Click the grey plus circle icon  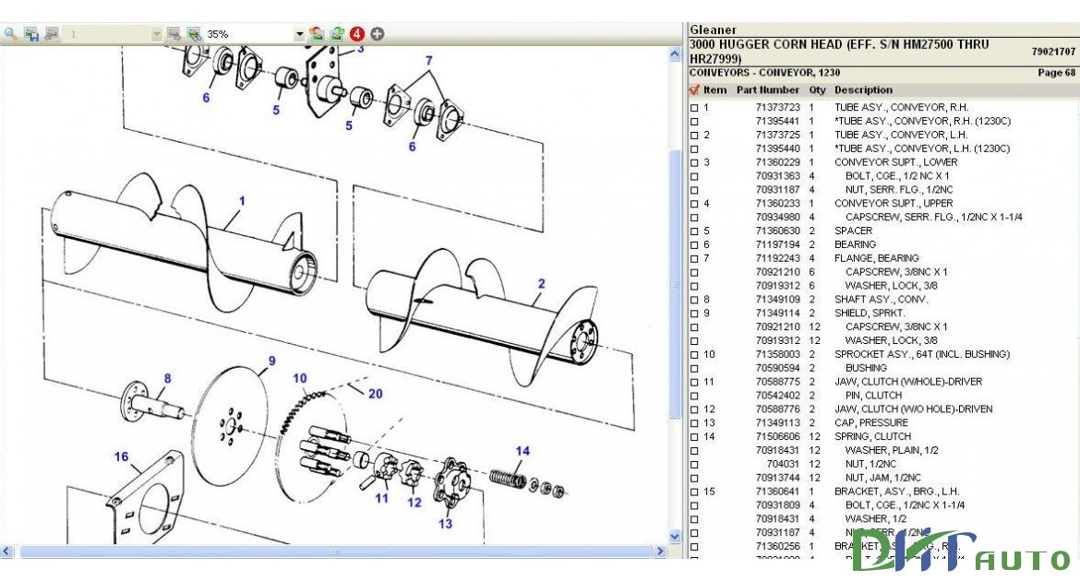[x=378, y=33]
